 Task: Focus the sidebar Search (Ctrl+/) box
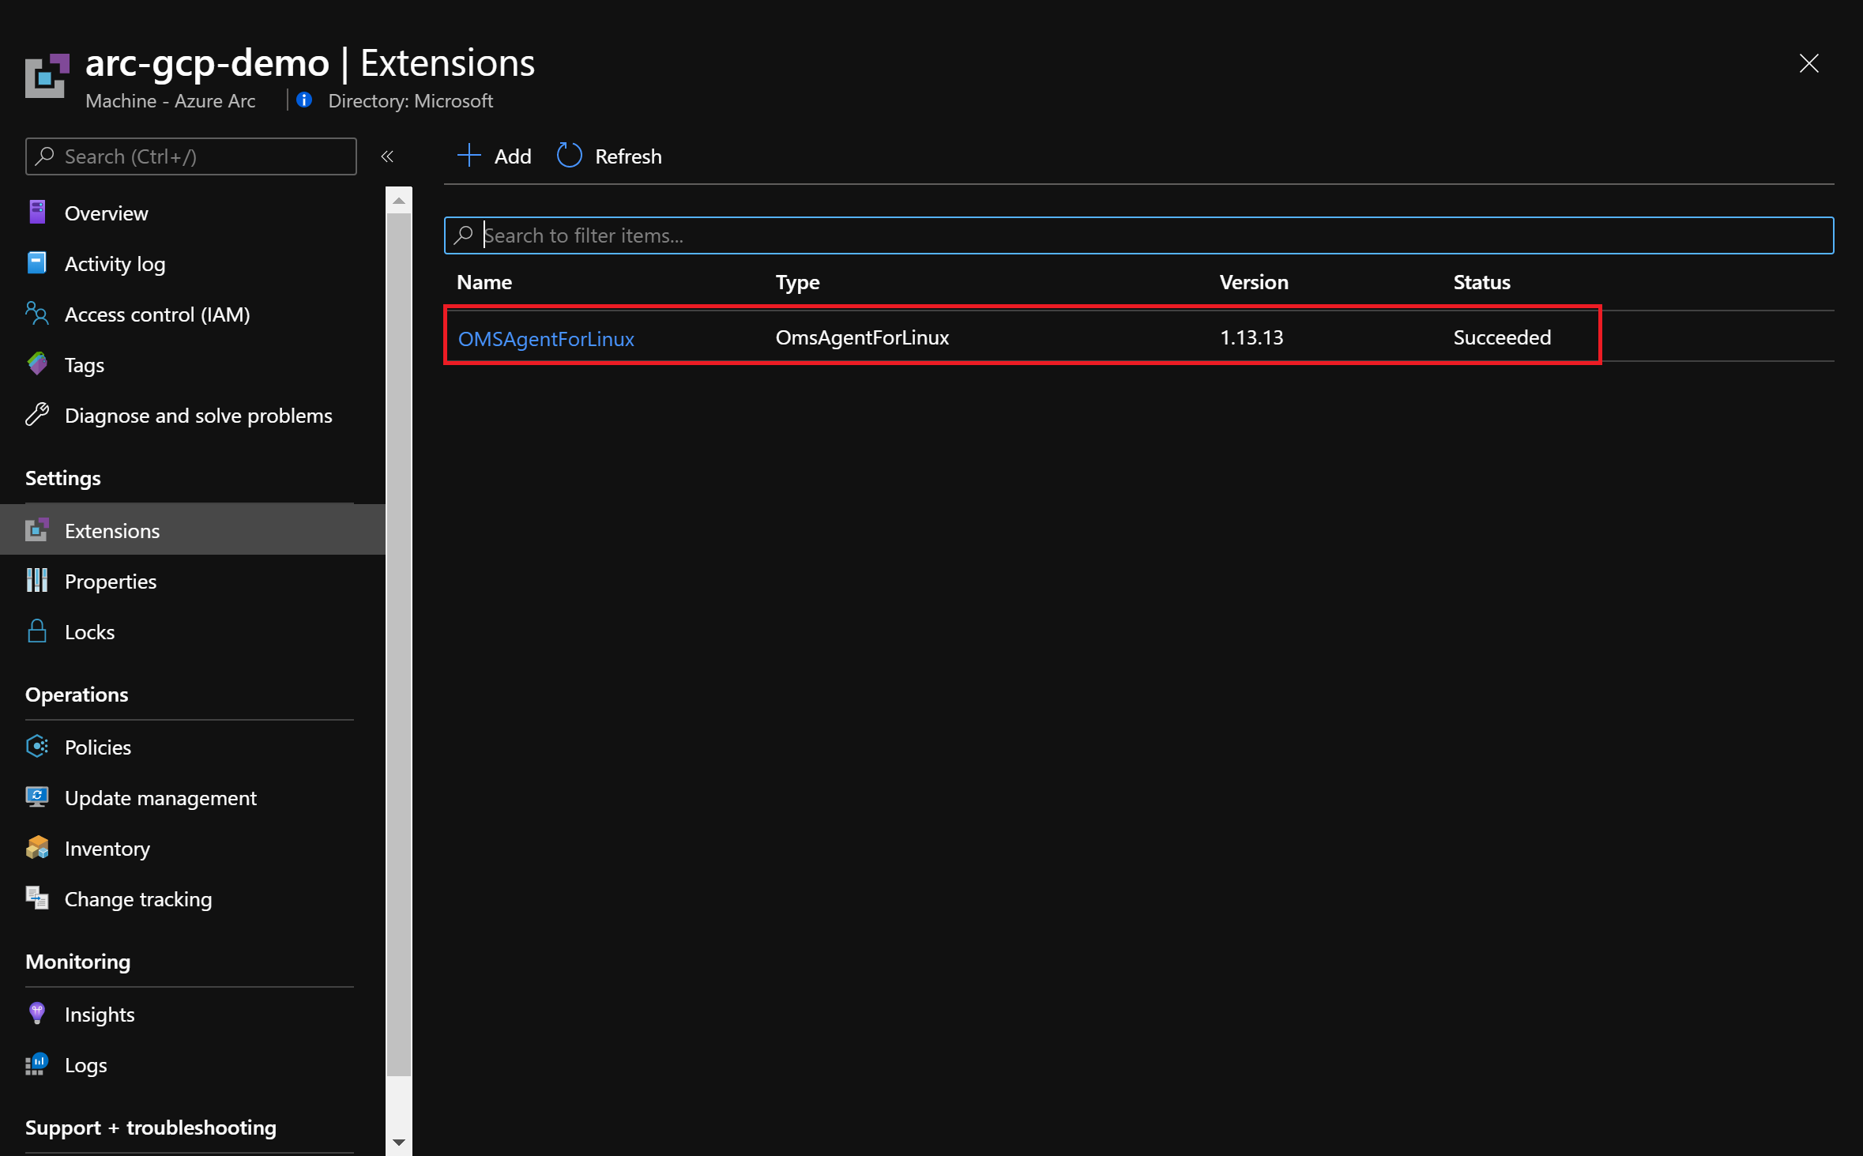tap(190, 156)
